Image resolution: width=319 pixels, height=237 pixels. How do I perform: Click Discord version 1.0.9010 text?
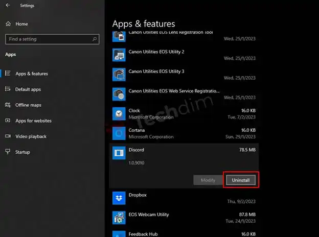point(136,163)
